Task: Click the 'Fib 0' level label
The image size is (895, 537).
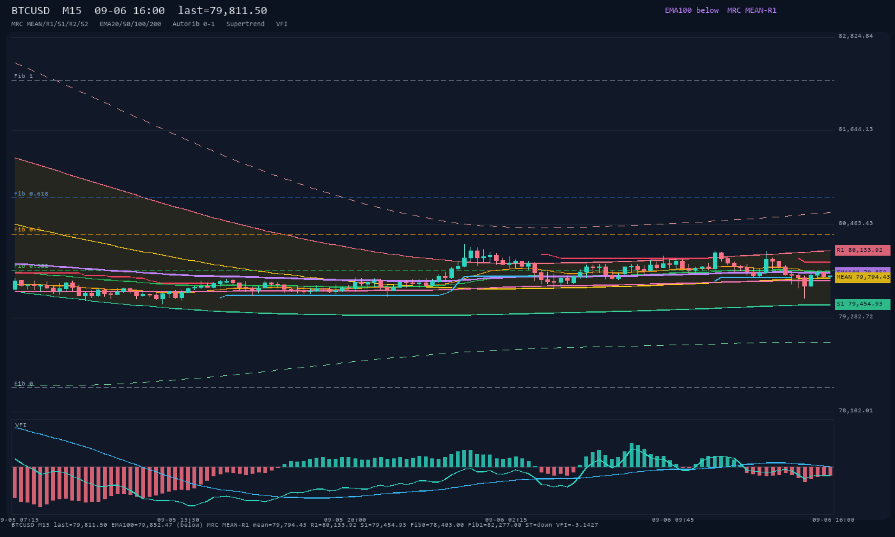Action: pos(24,384)
